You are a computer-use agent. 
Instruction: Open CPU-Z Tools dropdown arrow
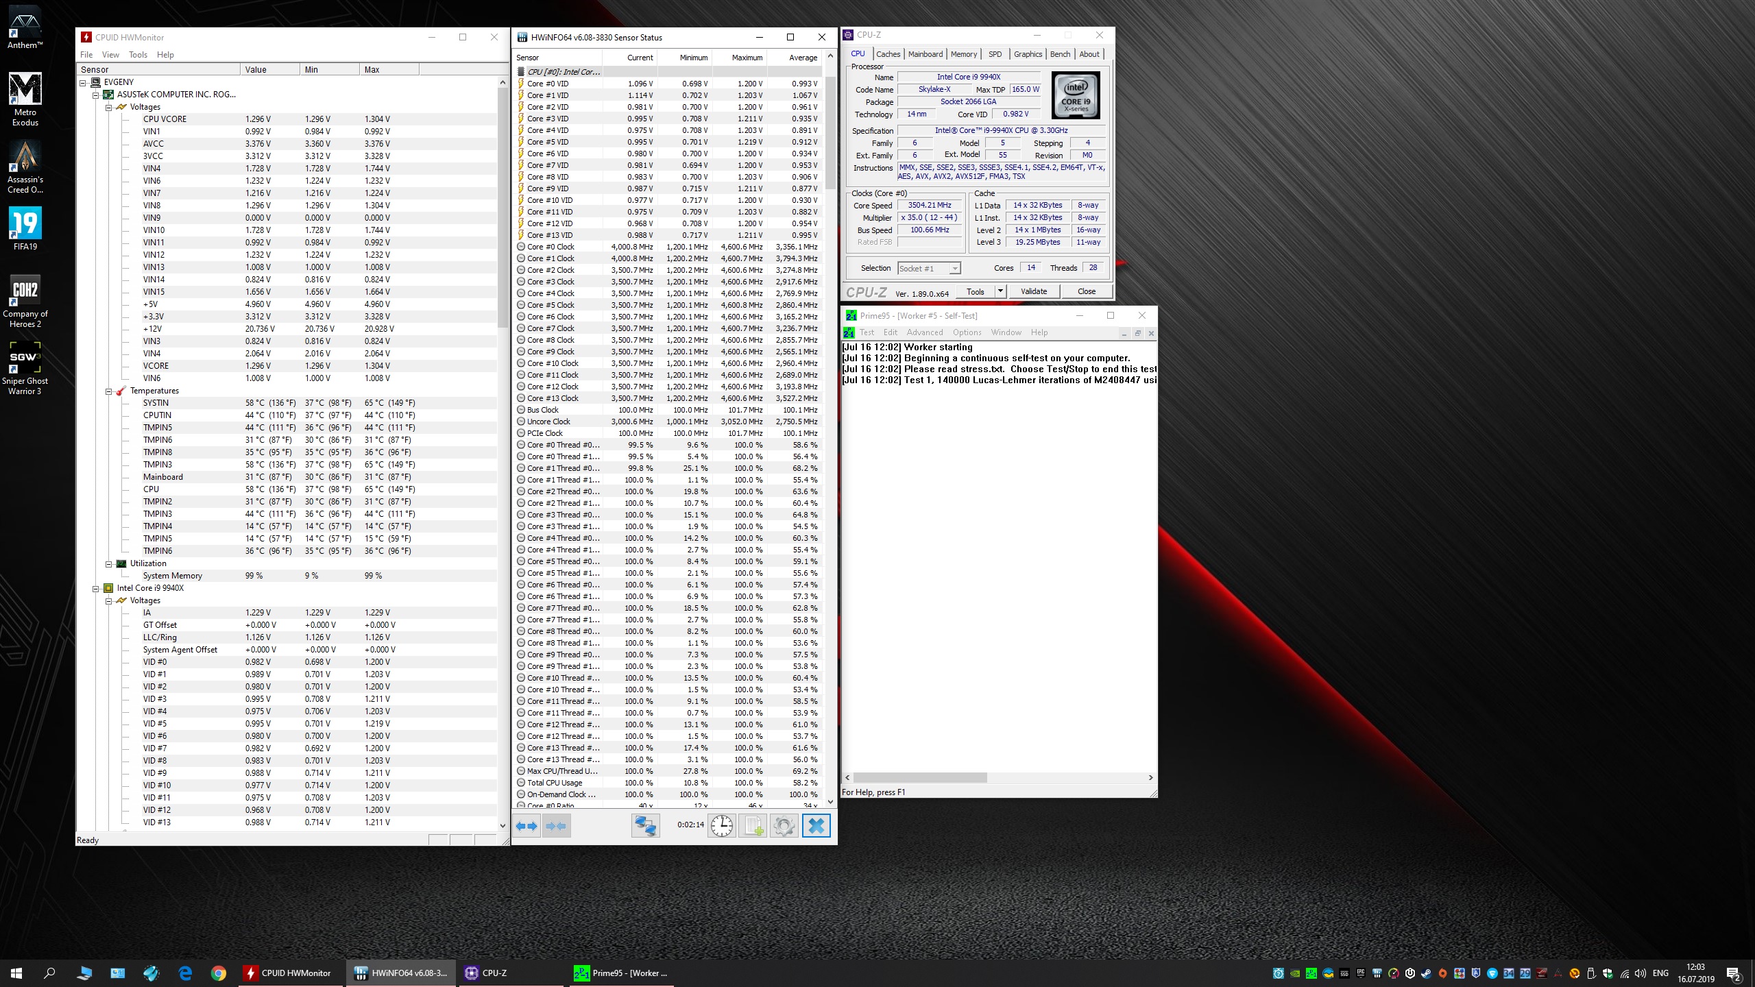tap(1000, 291)
